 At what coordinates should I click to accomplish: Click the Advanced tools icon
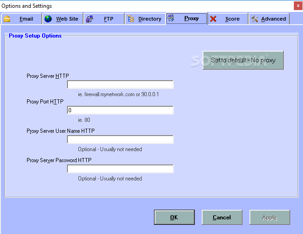coord(254,19)
